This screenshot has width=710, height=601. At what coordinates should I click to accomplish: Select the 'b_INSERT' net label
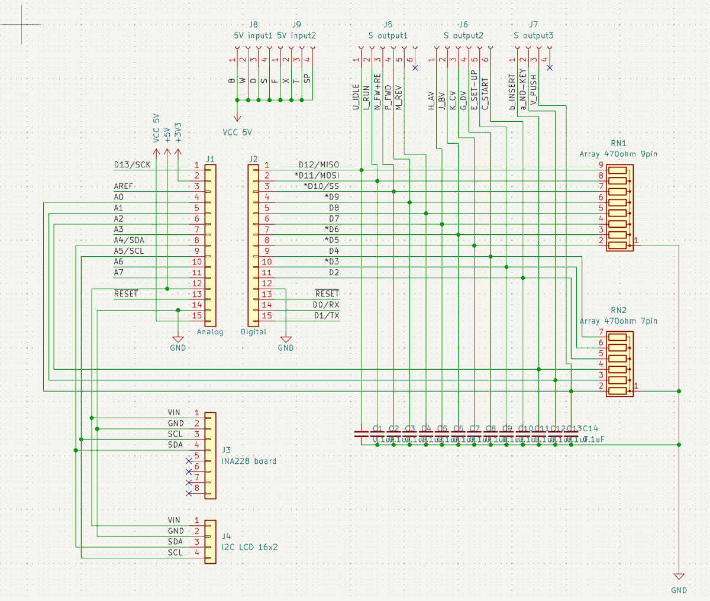point(512,92)
